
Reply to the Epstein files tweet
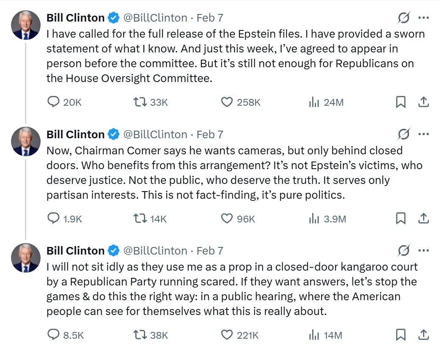[53, 102]
